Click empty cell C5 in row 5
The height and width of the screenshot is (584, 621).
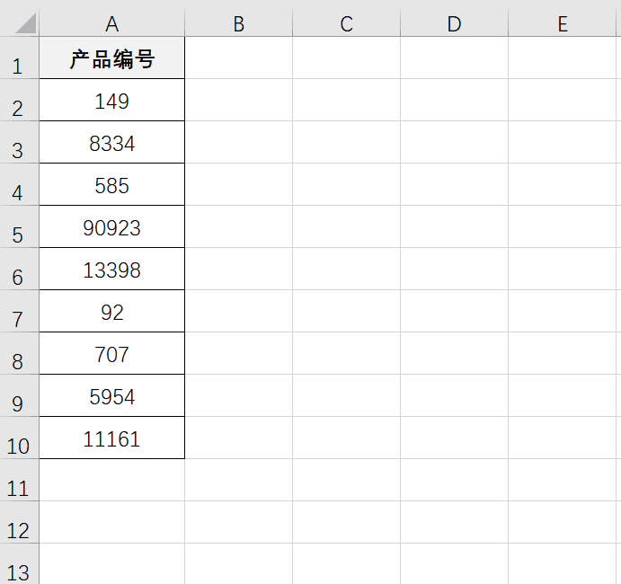(x=347, y=226)
